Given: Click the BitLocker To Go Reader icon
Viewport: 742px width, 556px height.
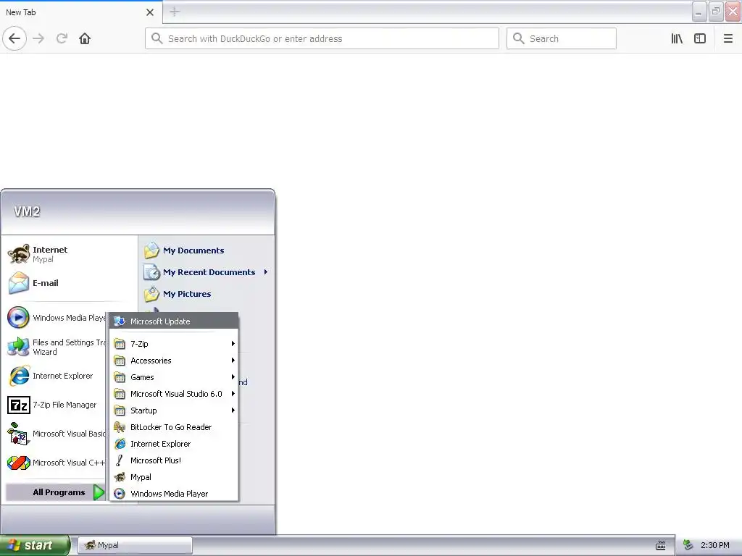Looking at the screenshot, I should 120,427.
